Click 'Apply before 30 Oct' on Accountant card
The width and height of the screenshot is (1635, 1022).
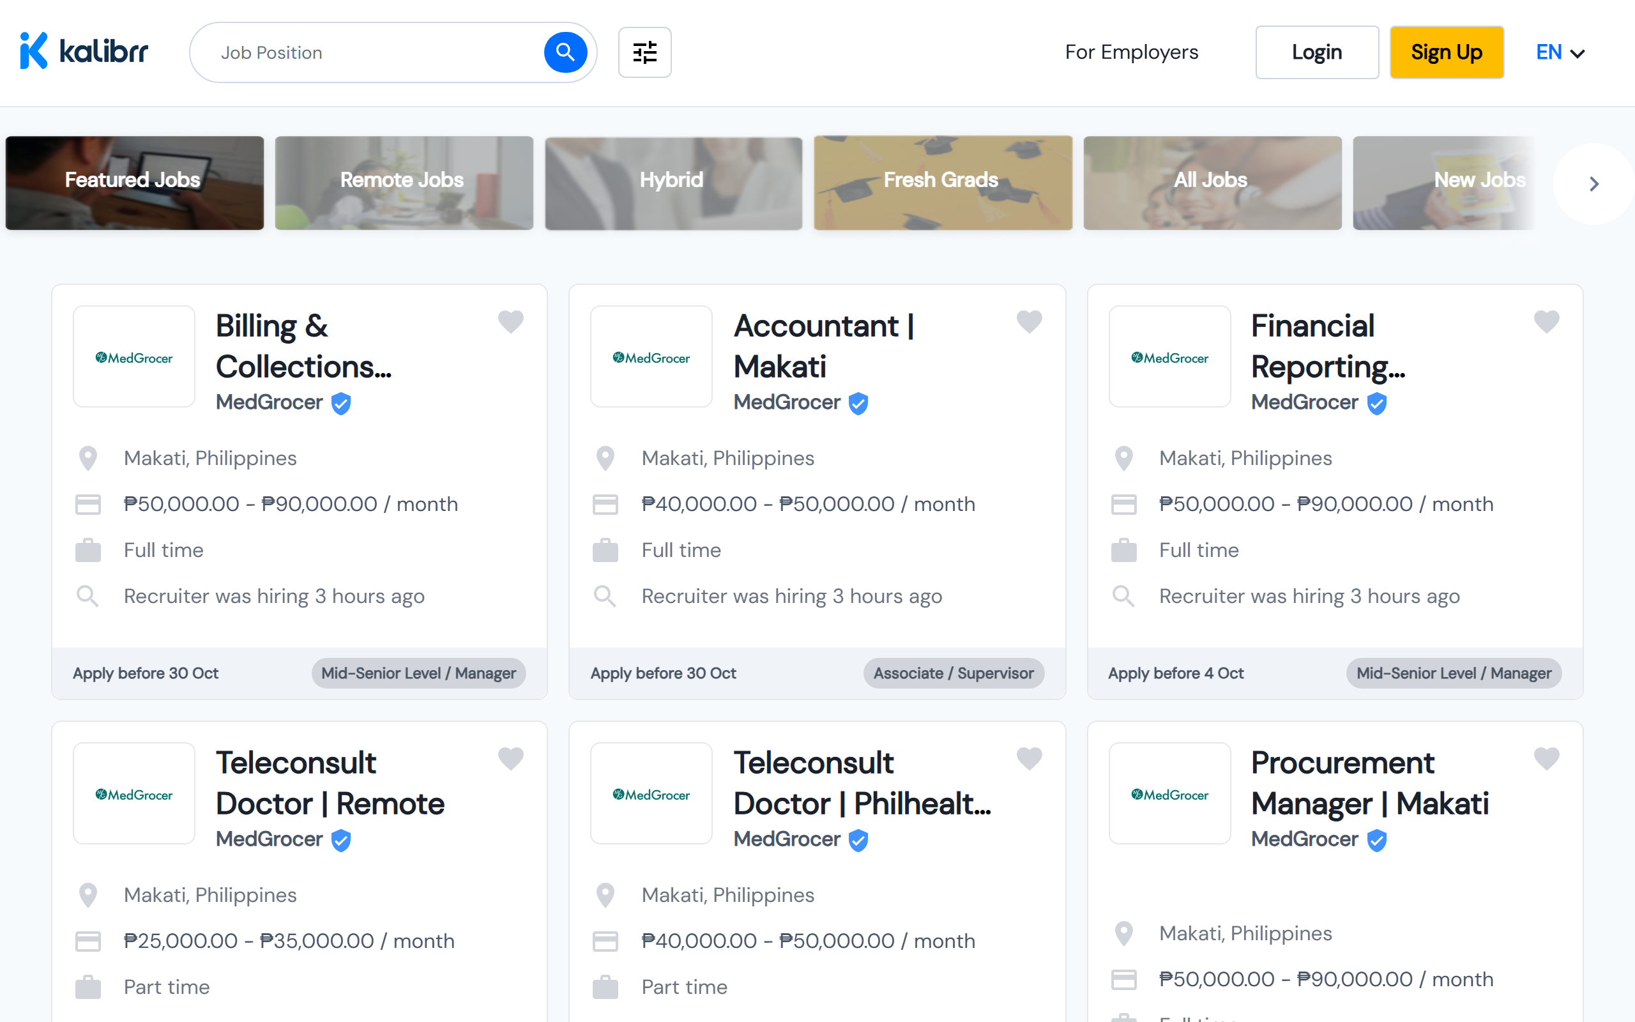pyautogui.click(x=664, y=673)
